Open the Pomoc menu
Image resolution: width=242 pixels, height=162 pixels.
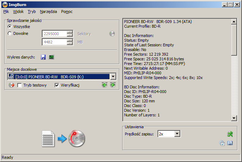(x=67, y=11)
